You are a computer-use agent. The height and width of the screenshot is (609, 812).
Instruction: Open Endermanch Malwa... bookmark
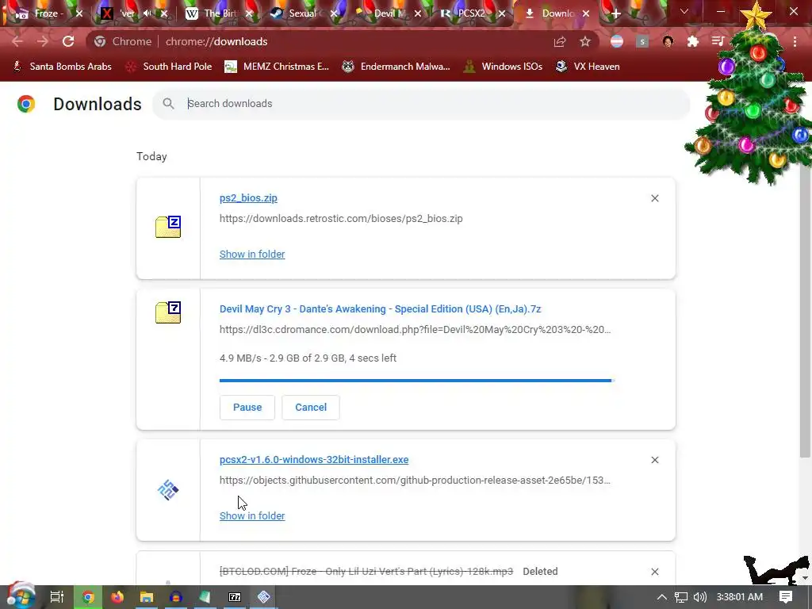tap(396, 67)
